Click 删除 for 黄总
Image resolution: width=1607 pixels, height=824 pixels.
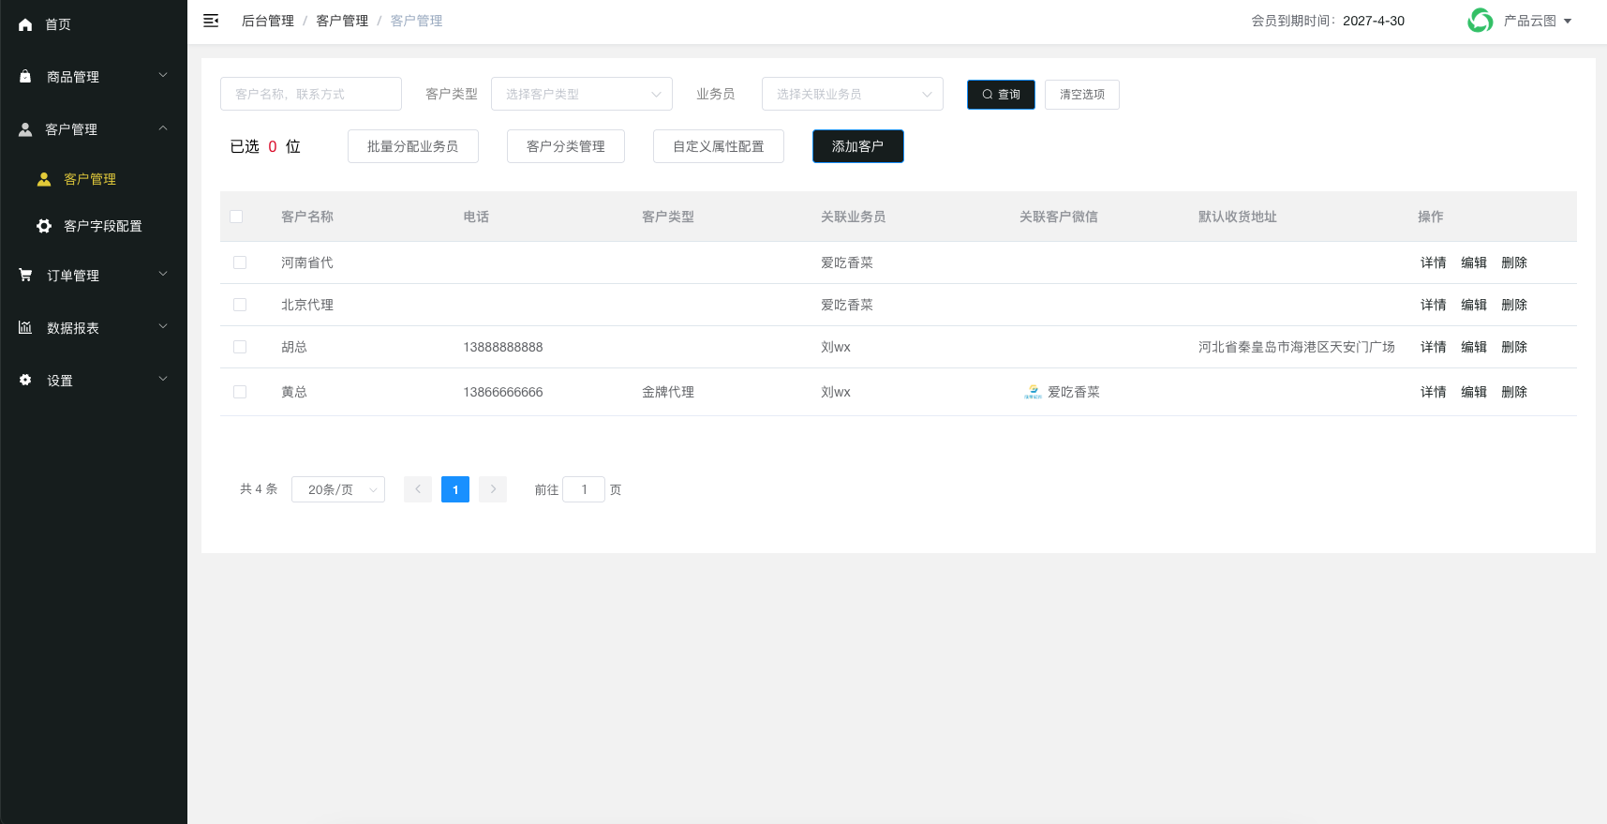pos(1514,392)
